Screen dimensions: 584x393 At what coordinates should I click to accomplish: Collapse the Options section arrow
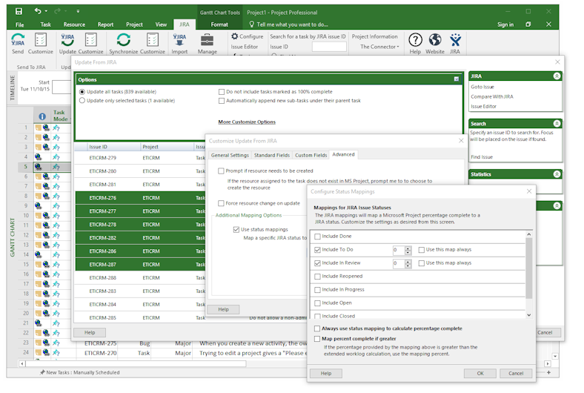pyautogui.click(x=457, y=79)
